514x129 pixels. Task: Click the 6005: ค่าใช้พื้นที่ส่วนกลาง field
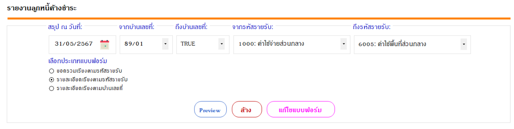pyautogui.click(x=412, y=45)
